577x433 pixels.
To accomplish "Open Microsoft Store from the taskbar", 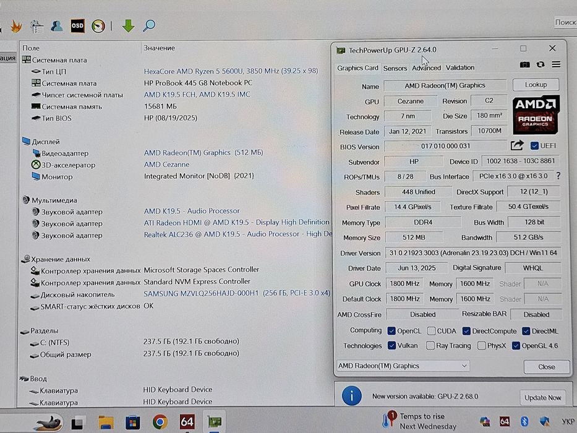I will point(133,422).
